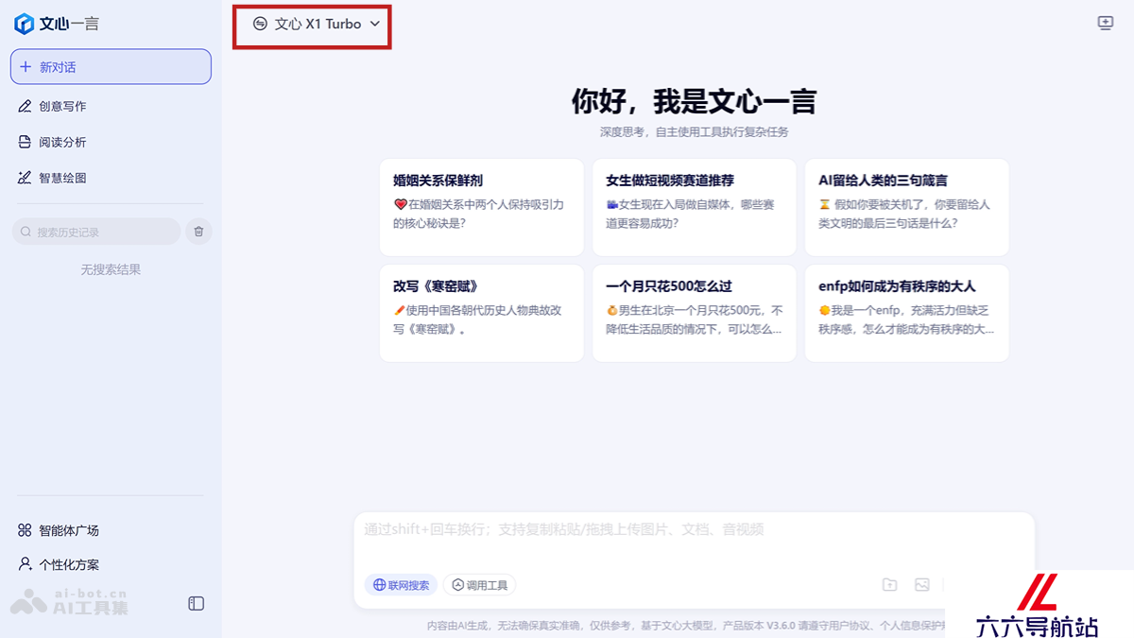Screen dimensions: 1134x638
Task: Toggle 调用工具 tool calling
Action: [x=479, y=585]
